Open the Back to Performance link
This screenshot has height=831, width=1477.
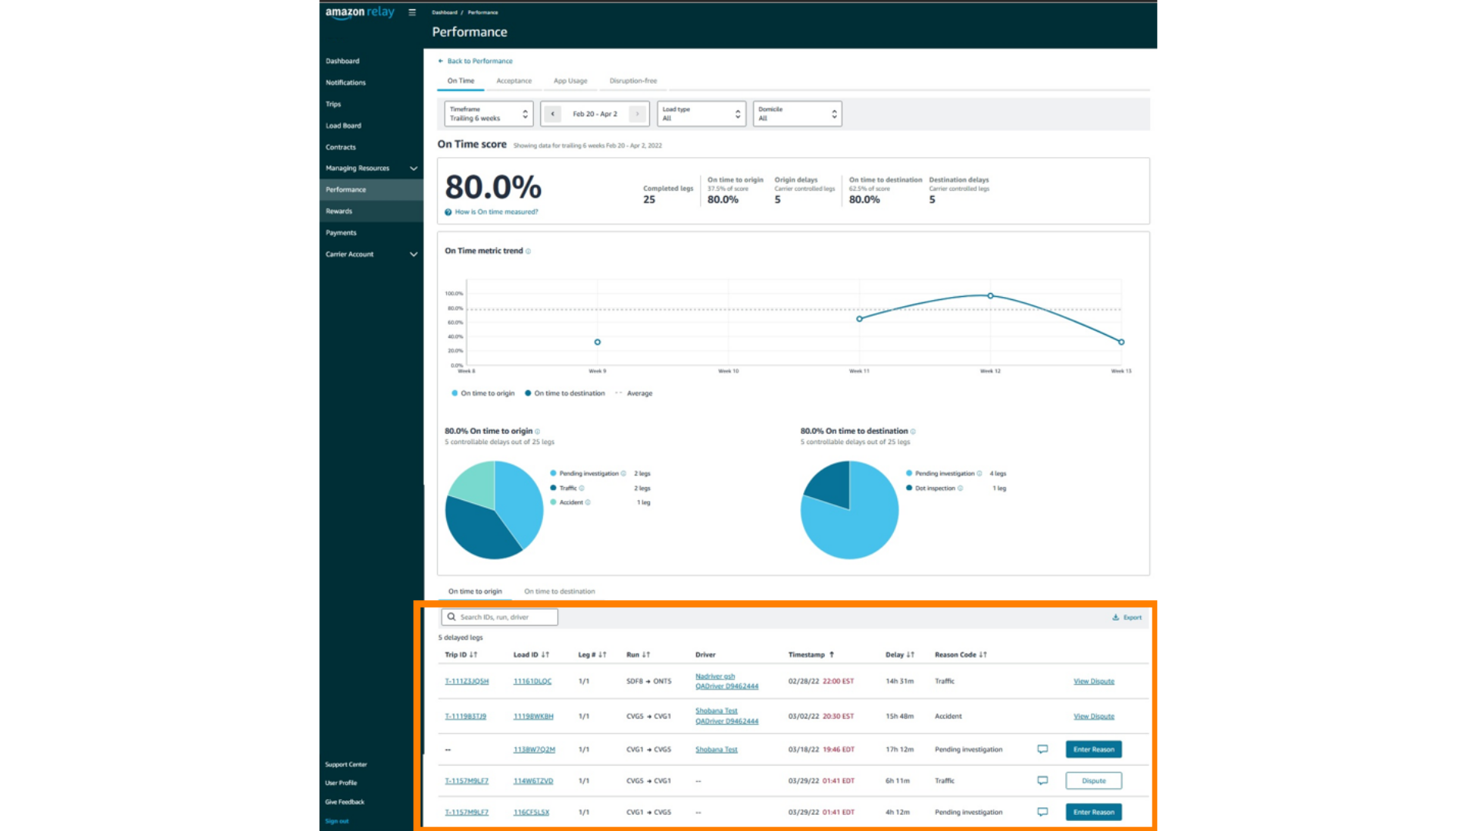click(x=479, y=61)
